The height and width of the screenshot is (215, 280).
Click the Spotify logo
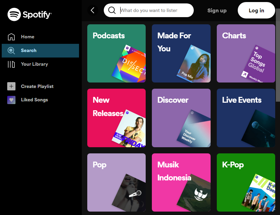point(30,14)
